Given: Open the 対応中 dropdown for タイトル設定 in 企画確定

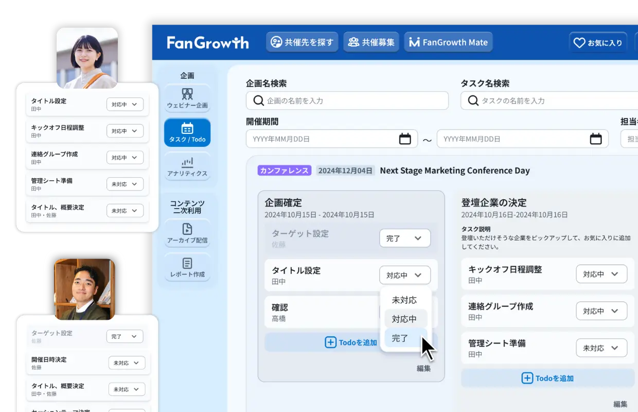Looking at the screenshot, I should [405, 275].
